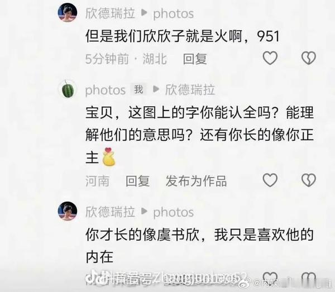Open photos username with 我 badge
Viewport: 335px width, 292px height.
pos(105,90)
